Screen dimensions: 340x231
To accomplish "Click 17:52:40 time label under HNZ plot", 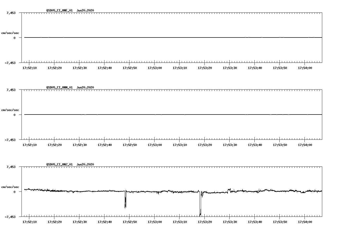I will click(x=105, y=222).
